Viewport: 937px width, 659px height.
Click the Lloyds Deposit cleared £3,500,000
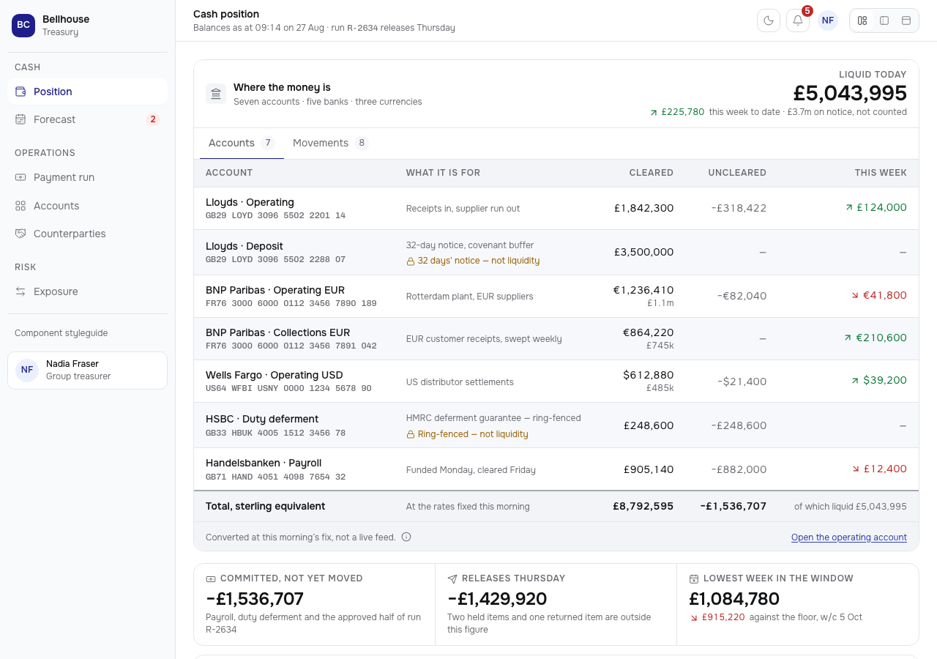(x=643, y=252)
